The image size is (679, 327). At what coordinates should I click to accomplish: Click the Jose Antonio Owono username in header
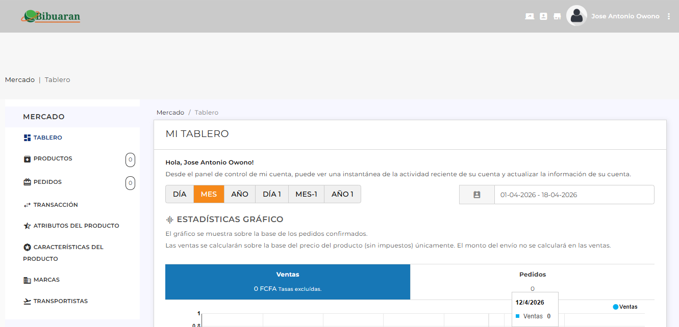coord(625,16)
